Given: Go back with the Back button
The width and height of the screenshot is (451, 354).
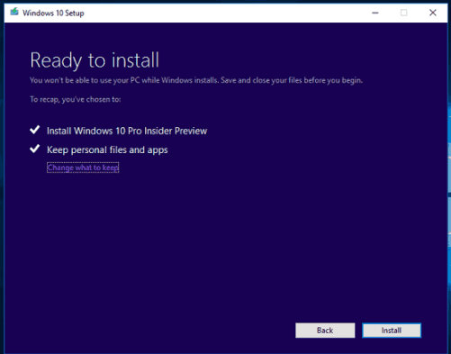Looking at the screenshot, I should click(x=325, y=331).
